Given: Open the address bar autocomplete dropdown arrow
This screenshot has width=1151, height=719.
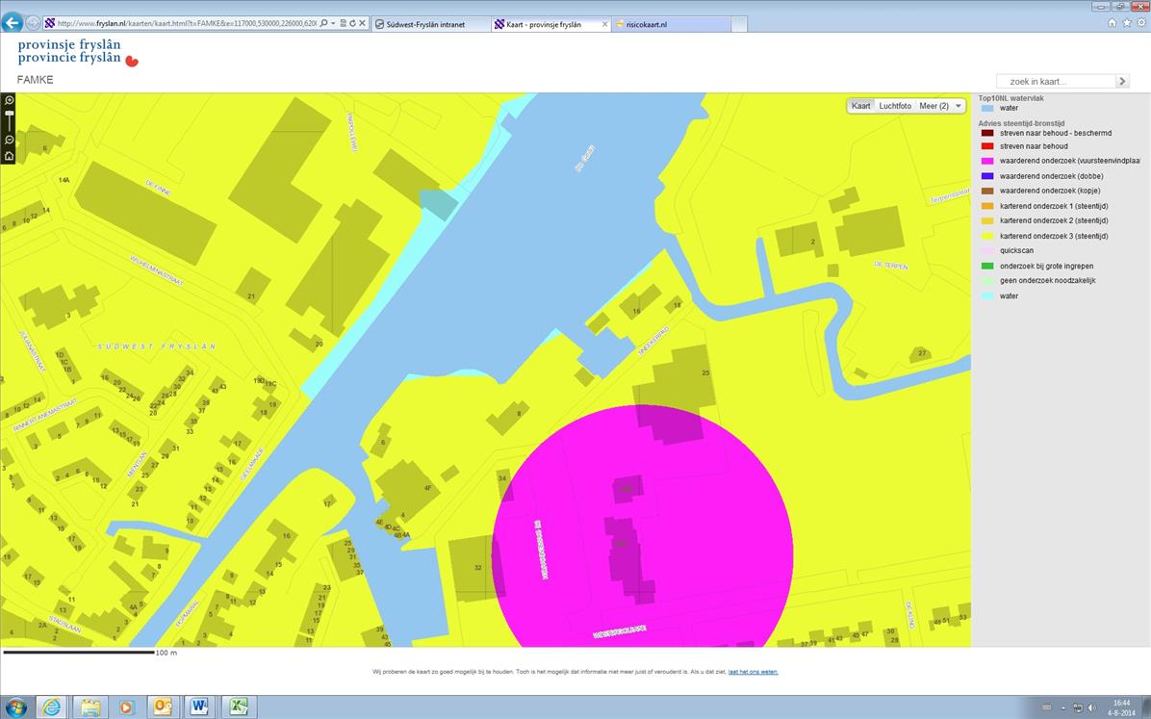Looking at the screenshot, I should tap(333, 23).
